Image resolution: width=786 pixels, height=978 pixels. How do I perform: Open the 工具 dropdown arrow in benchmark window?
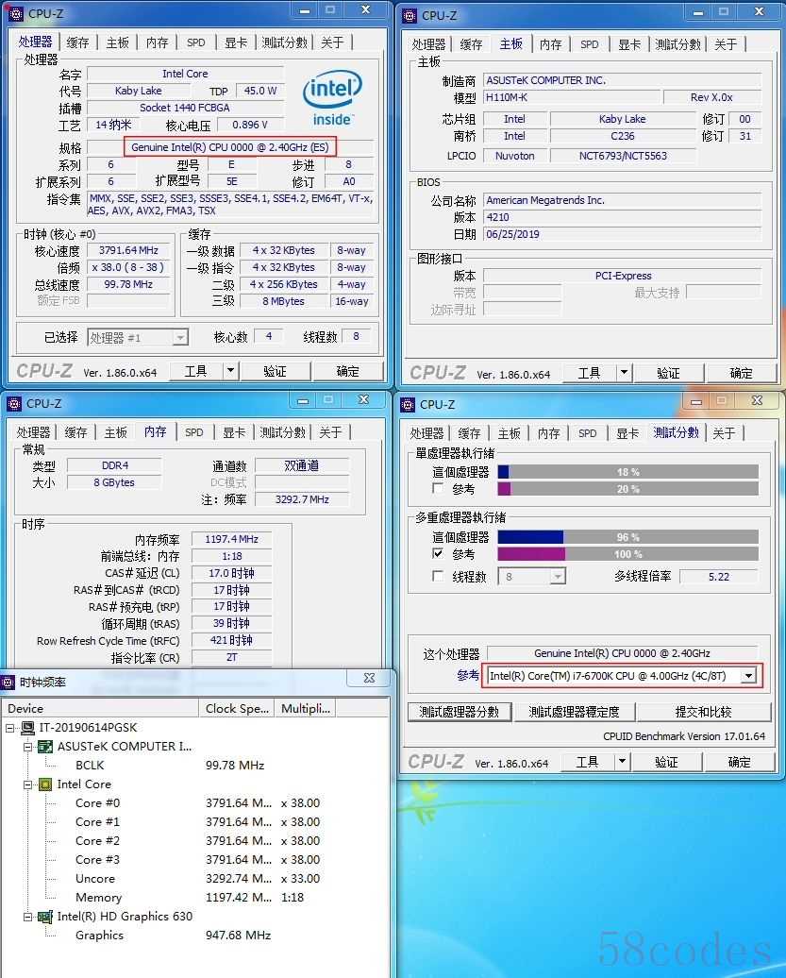pos(622,762)
